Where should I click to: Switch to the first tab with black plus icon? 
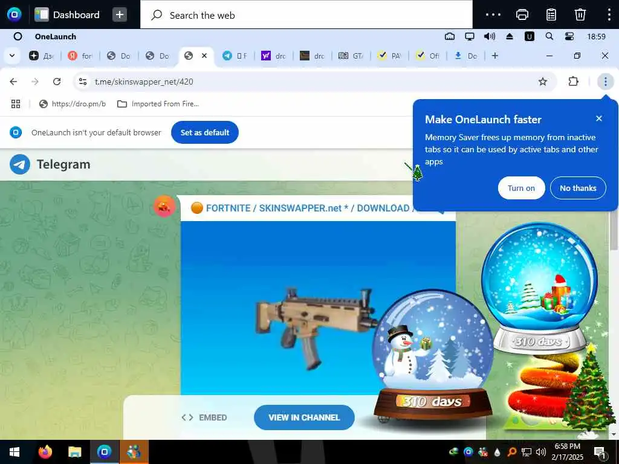(x=41, y=56)
